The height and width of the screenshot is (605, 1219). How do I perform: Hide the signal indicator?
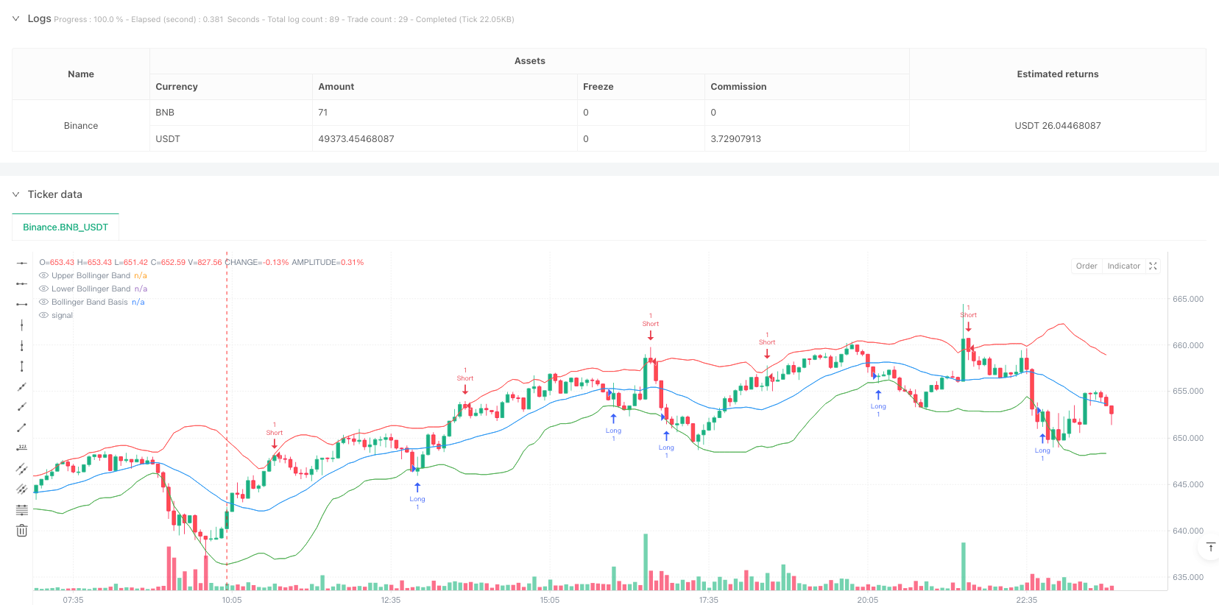[x=44, y=316]
